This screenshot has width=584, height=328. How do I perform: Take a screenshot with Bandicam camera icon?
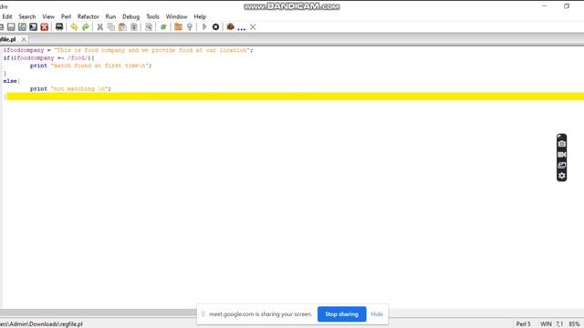tap(562, 144)
